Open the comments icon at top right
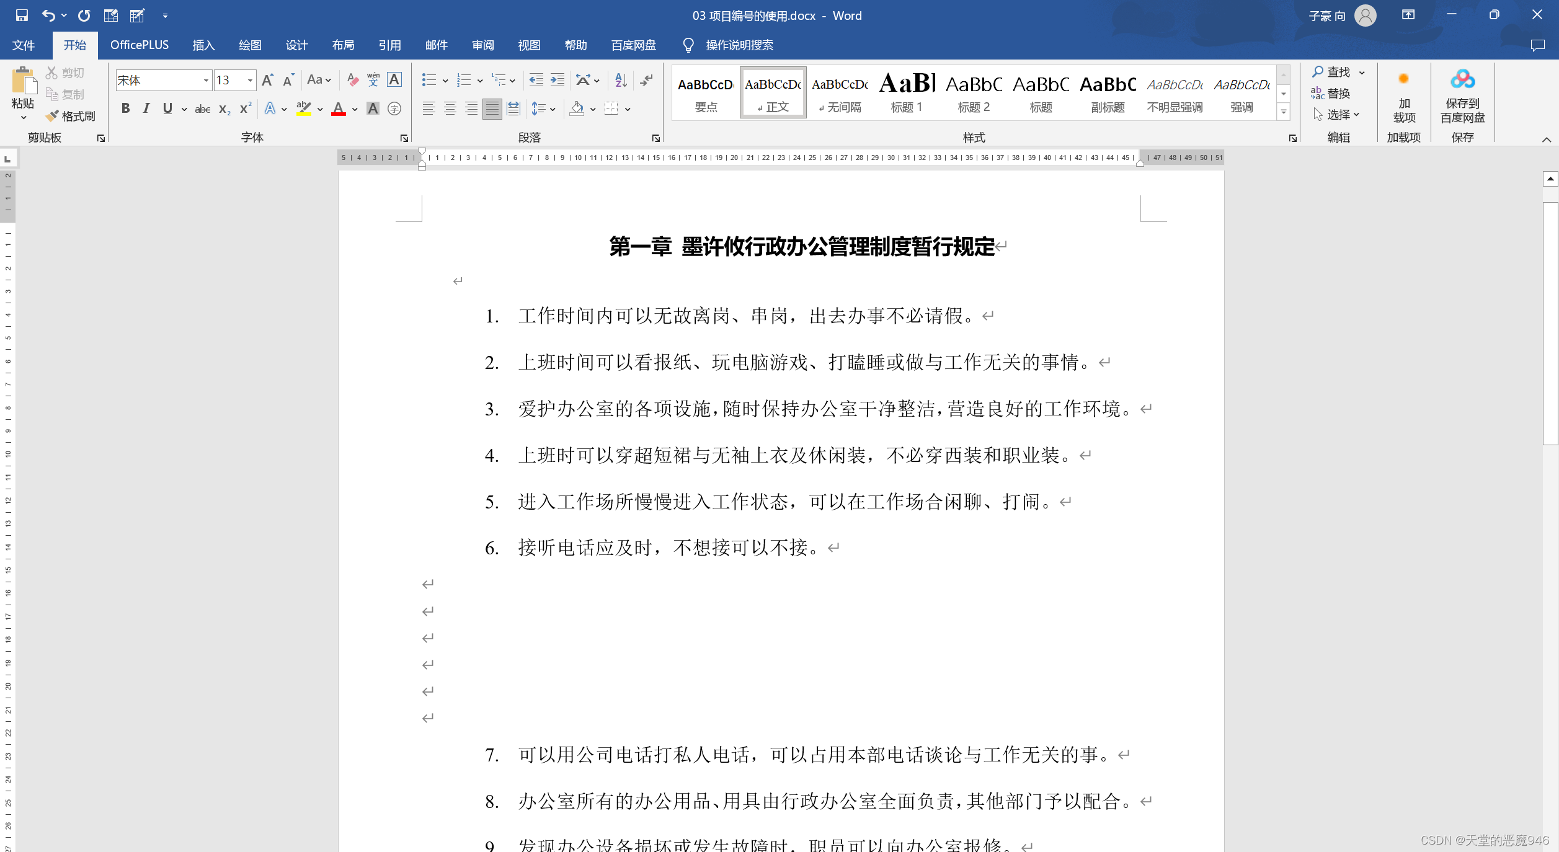 tap(1537, 45)
